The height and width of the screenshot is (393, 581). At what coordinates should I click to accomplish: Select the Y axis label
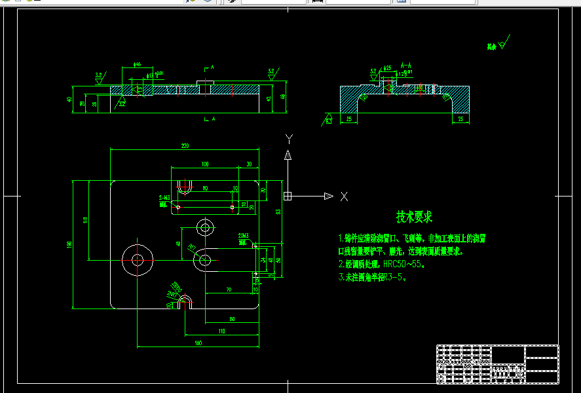(289, 139)
